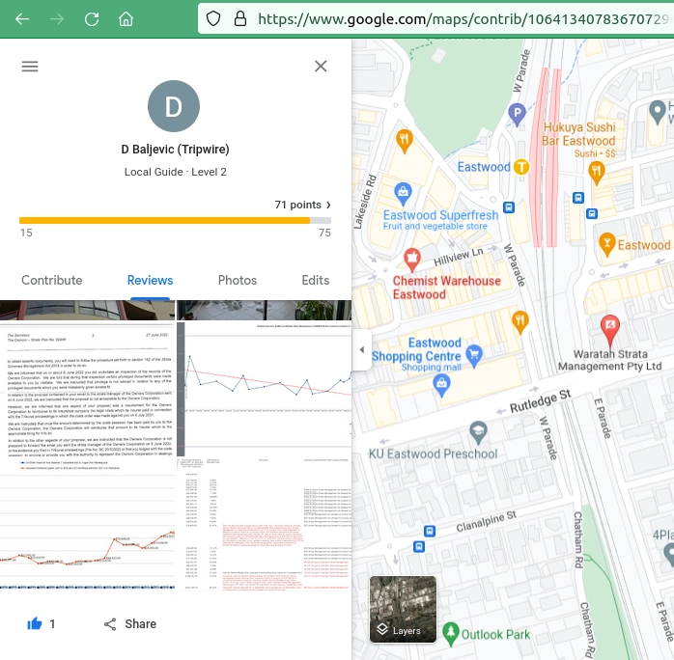
Task: Click the browser forward arrow
Action: tap(57, 19)
